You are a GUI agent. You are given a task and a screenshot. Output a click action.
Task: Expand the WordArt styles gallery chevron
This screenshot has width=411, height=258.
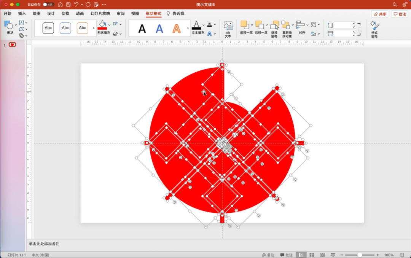pyautogui.click(x=188, y=28)
